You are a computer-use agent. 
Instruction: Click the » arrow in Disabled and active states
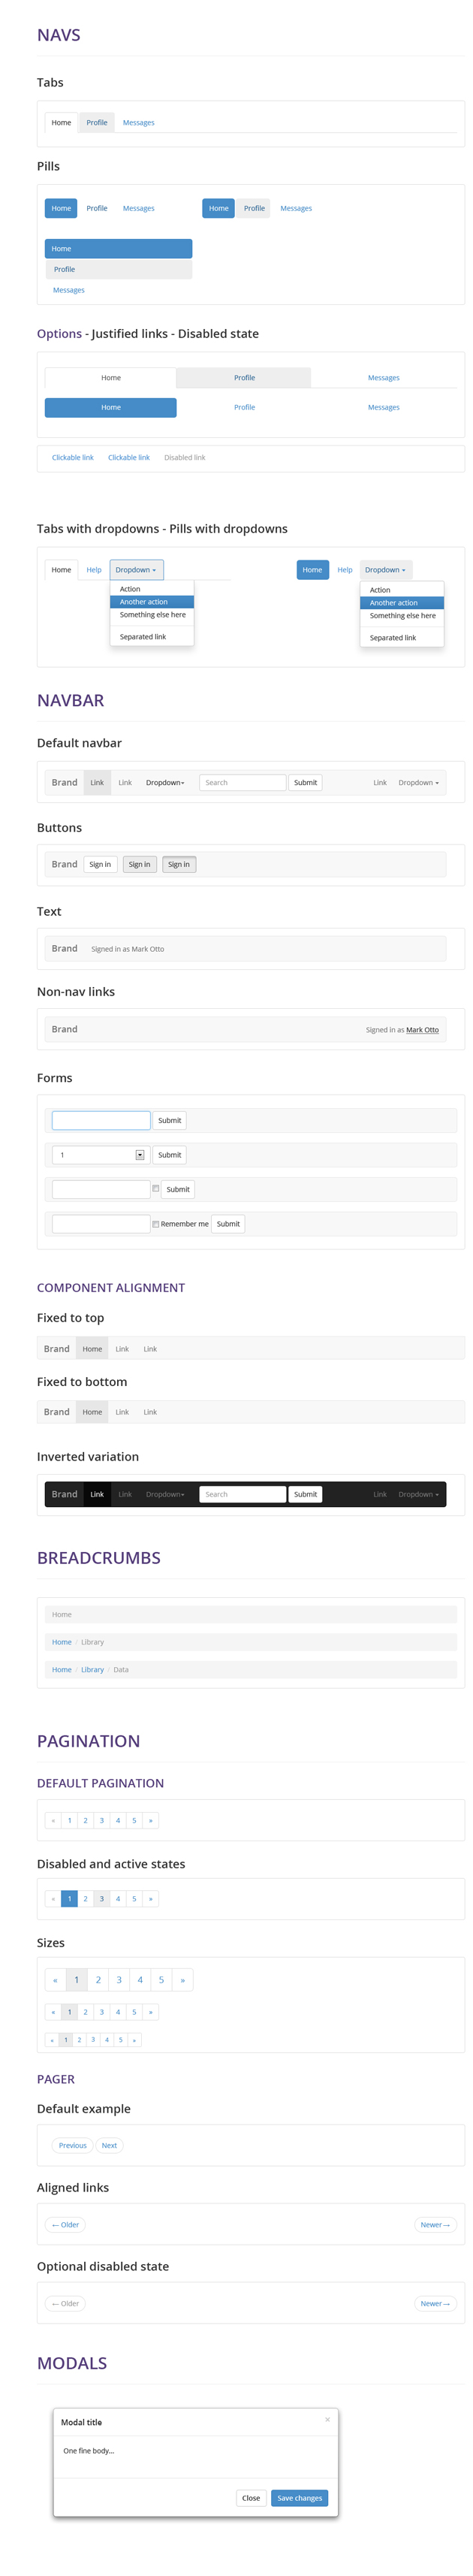(151, 1898)
